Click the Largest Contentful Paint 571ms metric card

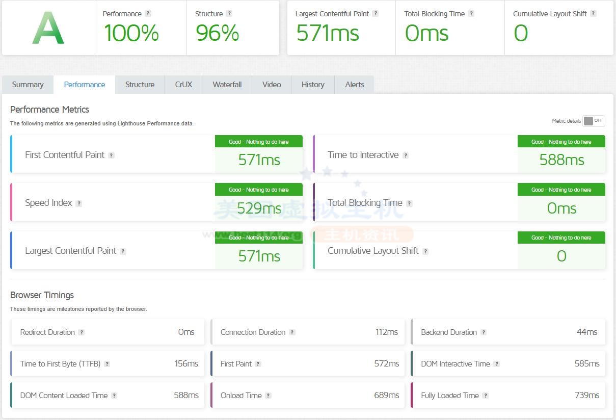click(x=156, y=251)
